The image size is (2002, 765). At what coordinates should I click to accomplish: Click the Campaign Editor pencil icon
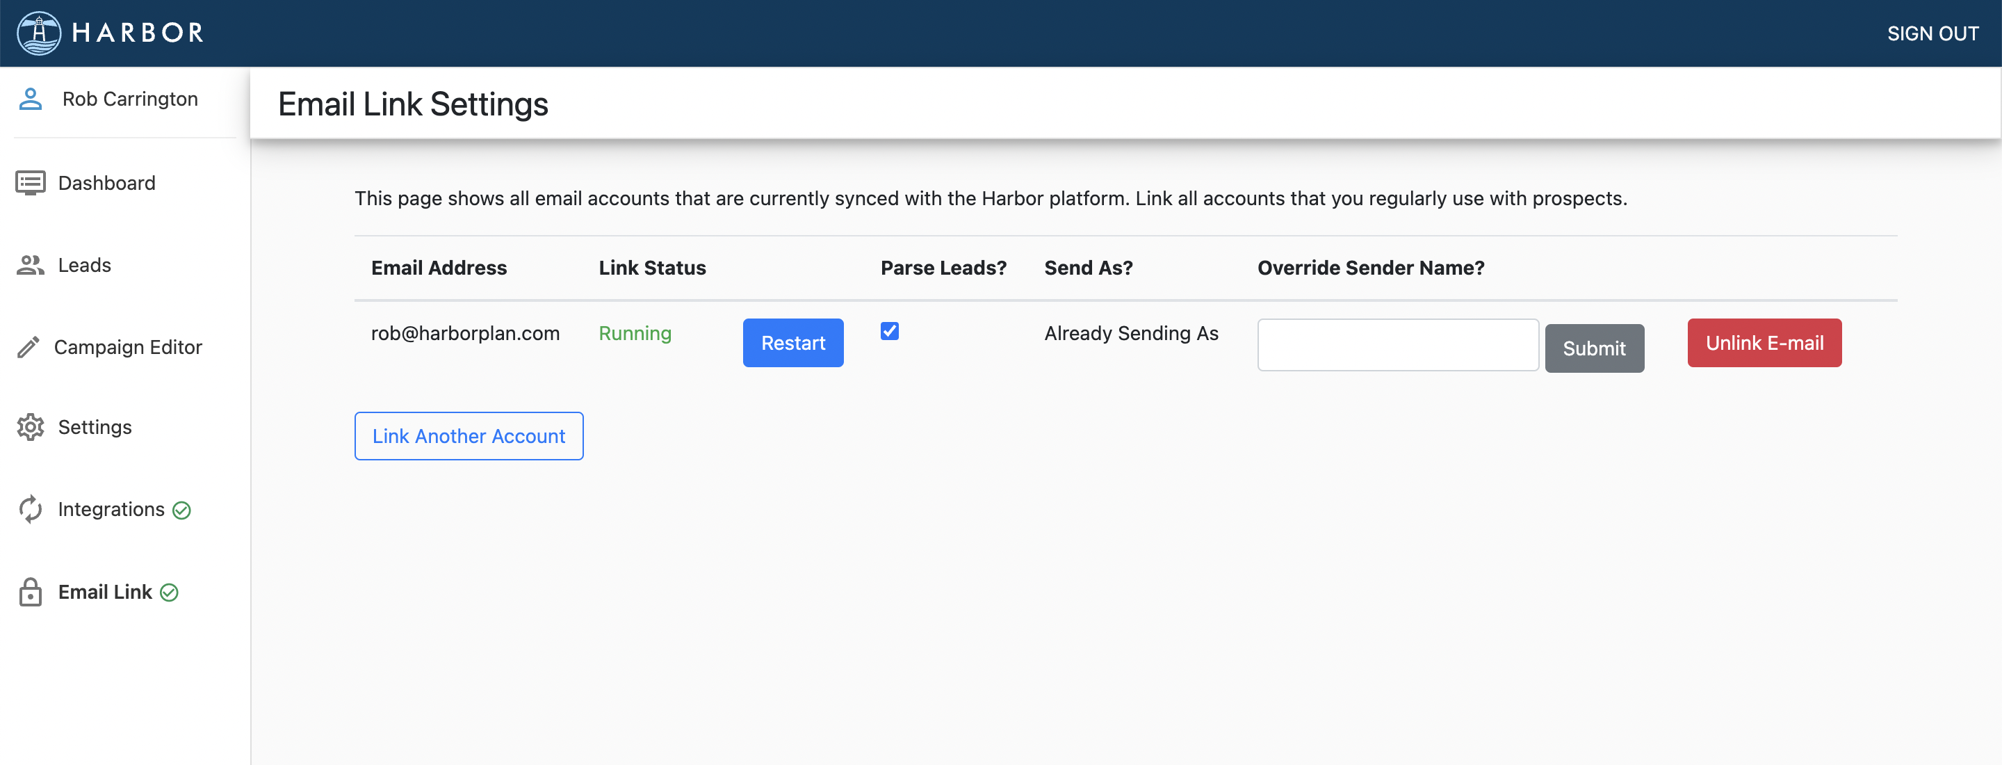pos(29,347)
